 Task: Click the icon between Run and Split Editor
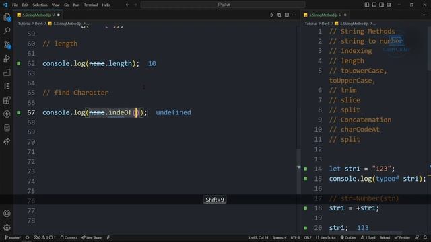(x=279, y=15)
